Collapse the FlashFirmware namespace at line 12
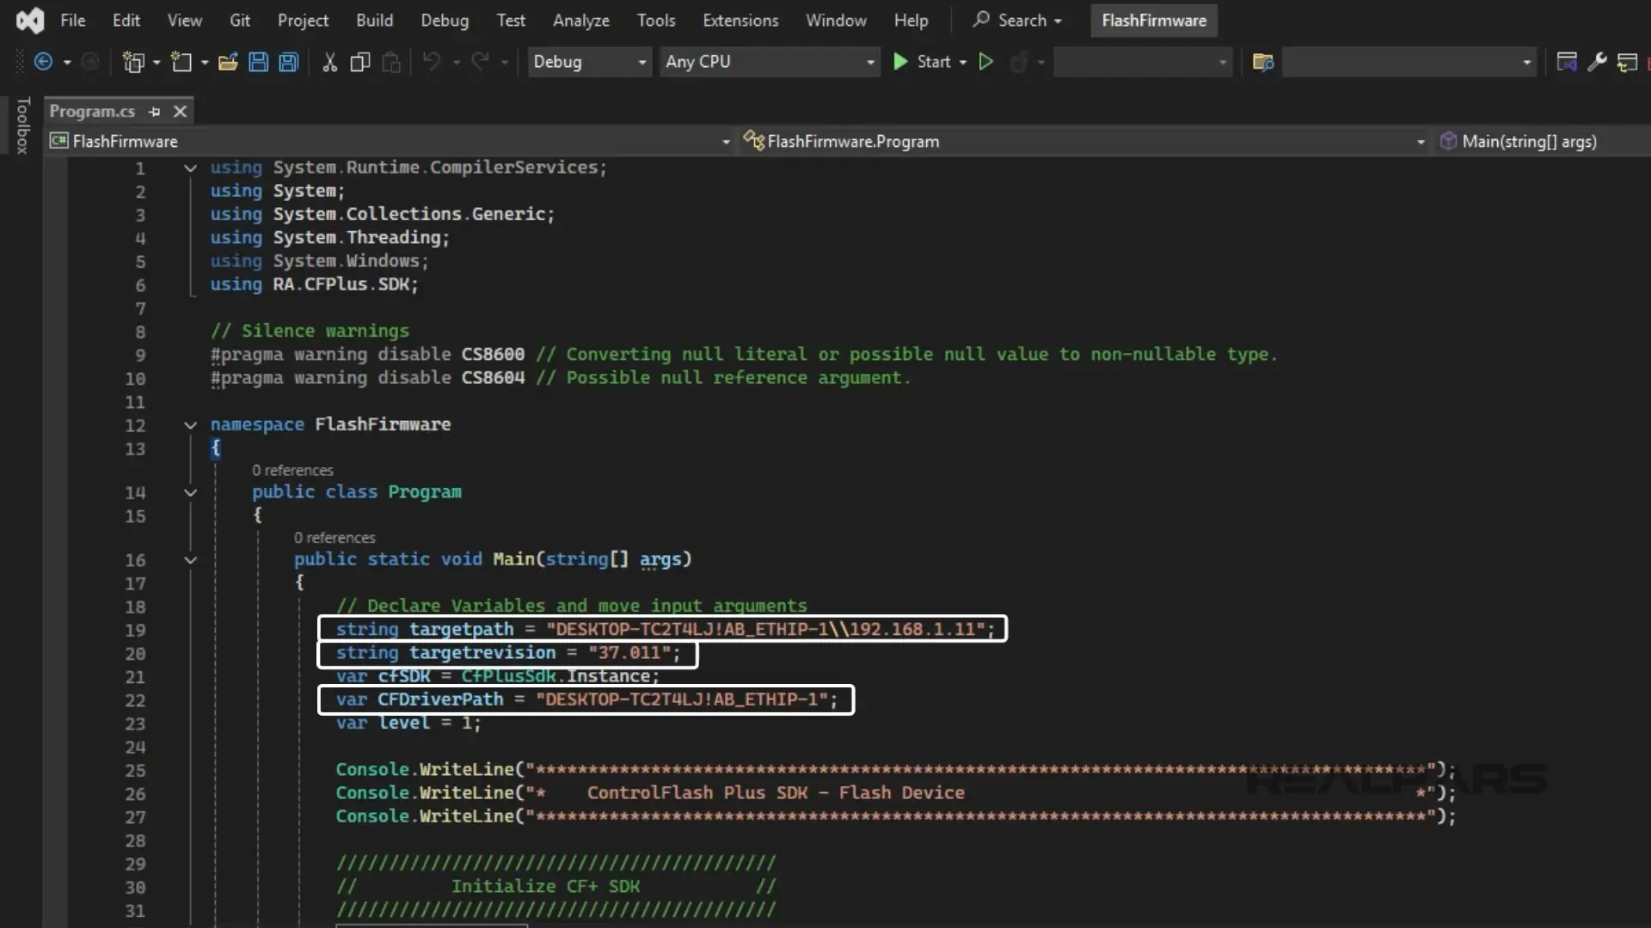The image size is (1651, 928). pyautogui.click(x=190, y=424)
